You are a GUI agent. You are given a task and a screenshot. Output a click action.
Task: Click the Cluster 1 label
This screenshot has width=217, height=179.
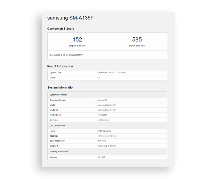coord(54,146)
